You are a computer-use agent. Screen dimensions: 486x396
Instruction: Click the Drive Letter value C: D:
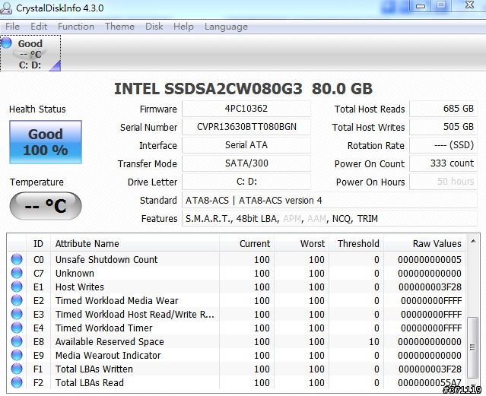click(x=246, y=182)
